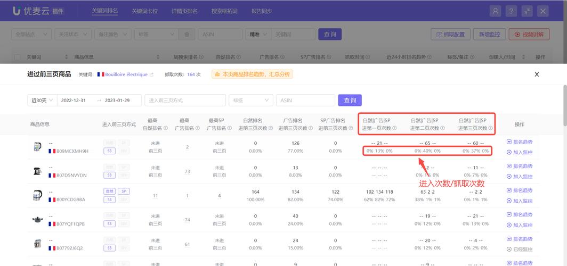Click help icon next to 最高自然排名

click(x=165, y=128)
